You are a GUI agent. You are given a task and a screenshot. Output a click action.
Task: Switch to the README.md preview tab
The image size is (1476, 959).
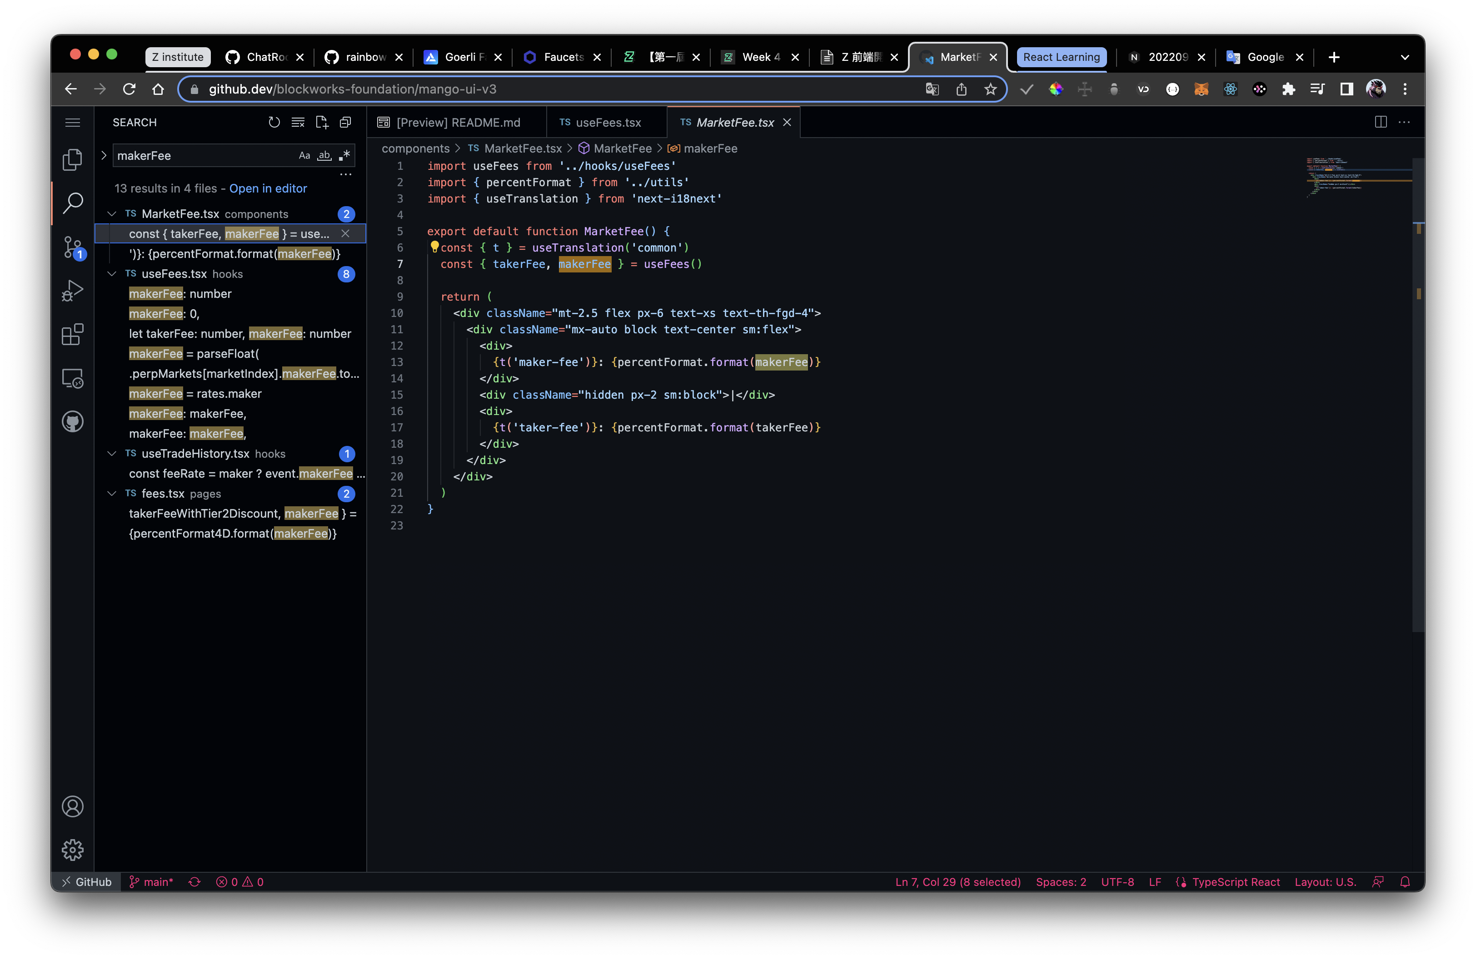point(458,123)
